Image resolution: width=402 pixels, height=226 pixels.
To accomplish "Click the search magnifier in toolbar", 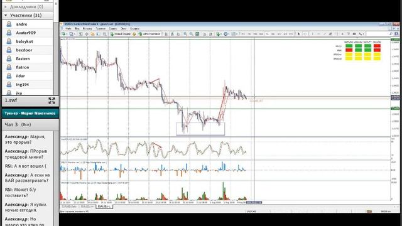I will [x=391, y=34].
